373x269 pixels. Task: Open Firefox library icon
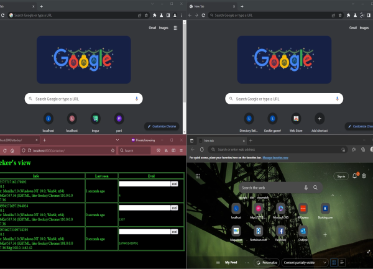point(166,151)
